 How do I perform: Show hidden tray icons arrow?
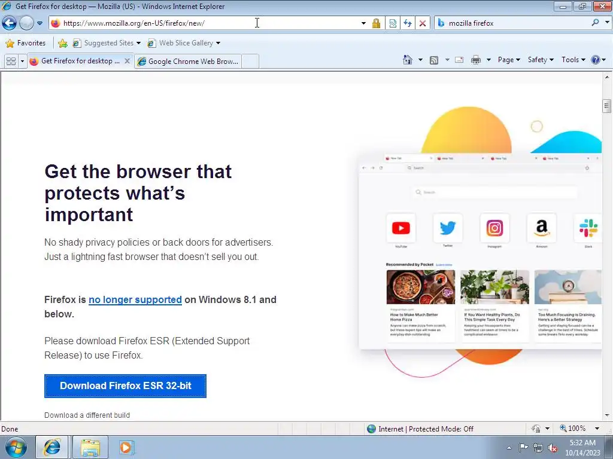tap(509, 448)
